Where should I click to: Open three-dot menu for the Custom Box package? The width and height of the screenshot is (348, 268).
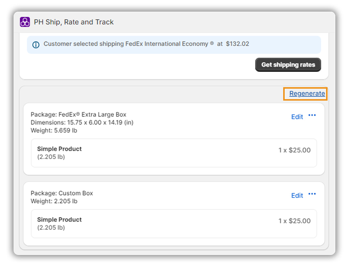(x=312, y=194)
